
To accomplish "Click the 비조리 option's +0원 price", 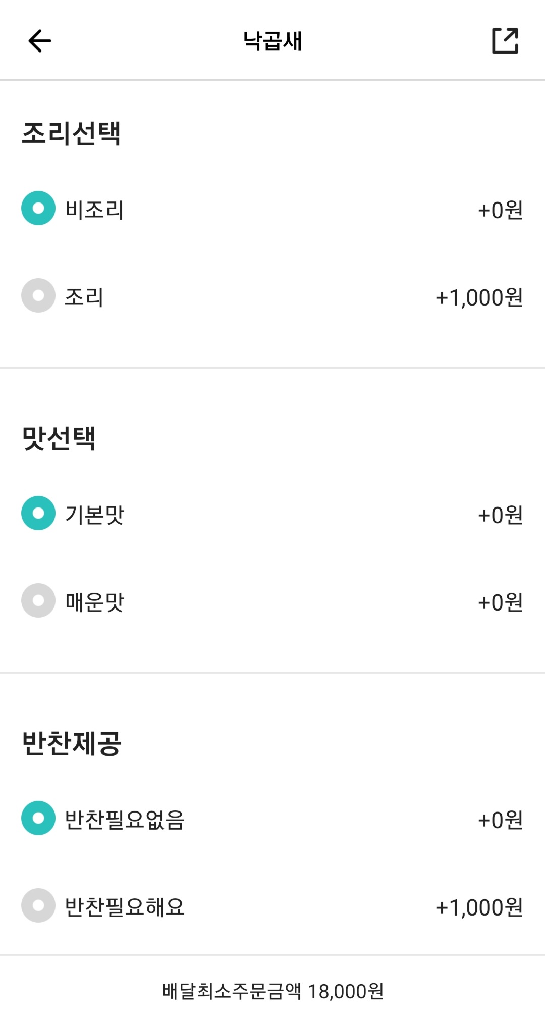I will tap(500, 210).
